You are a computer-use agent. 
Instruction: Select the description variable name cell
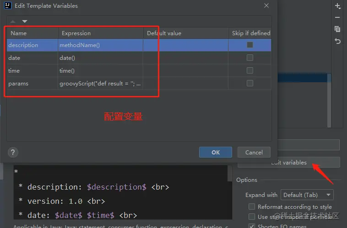pos(33,45)
